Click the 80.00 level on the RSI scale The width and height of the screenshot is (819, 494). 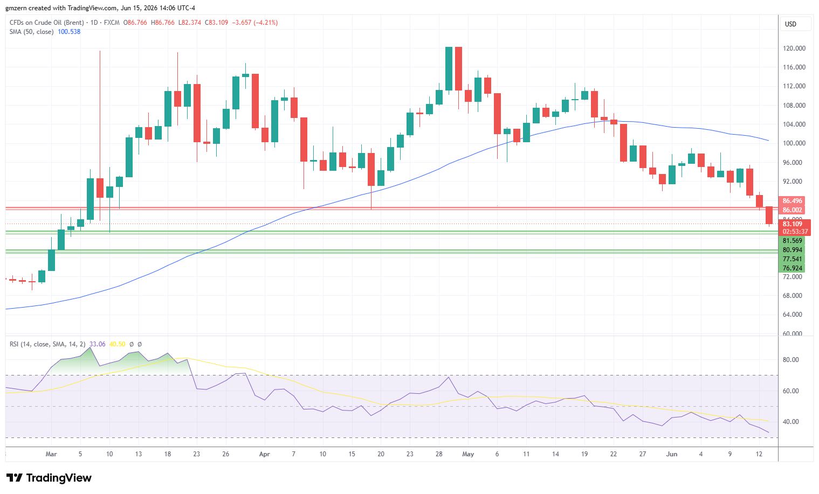[790, 360]
